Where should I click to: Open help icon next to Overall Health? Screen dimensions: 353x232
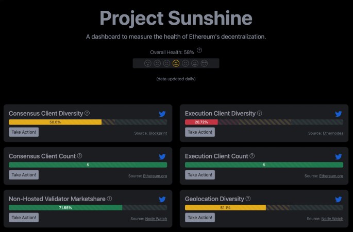[199, 50]
